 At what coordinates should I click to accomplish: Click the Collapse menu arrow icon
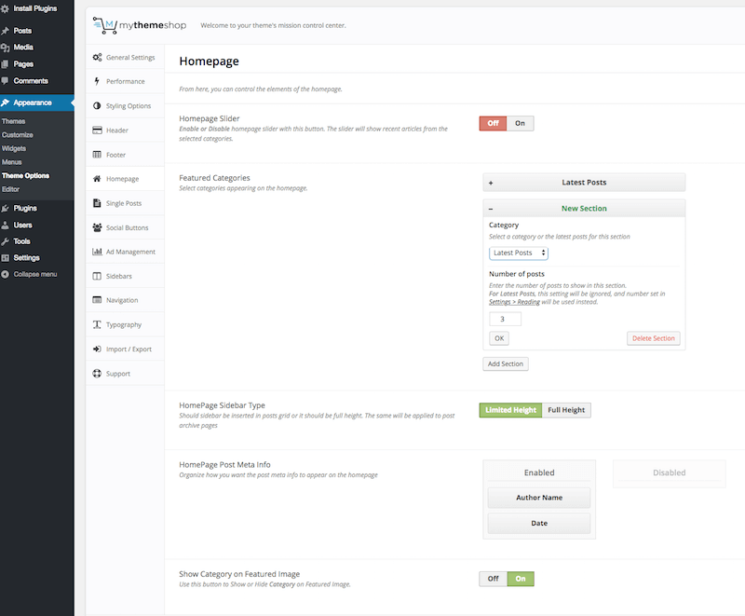tap(5, 274)
